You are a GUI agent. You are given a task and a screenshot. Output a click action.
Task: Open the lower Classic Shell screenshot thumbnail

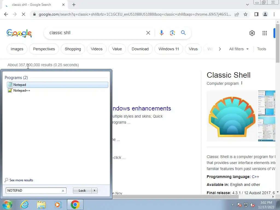[267, 129]
